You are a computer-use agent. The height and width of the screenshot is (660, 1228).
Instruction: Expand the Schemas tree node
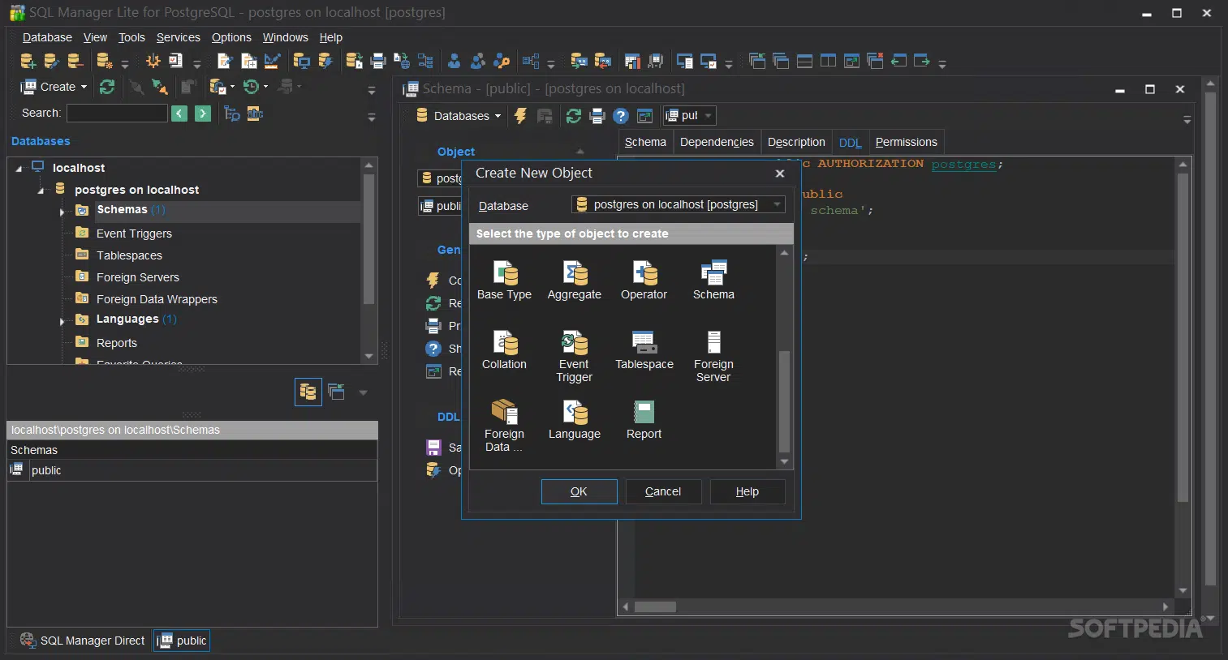pyautogui.click(x=62, y=212)
